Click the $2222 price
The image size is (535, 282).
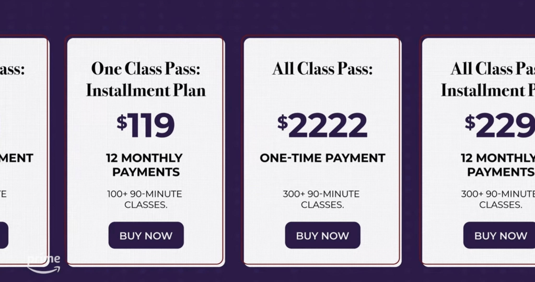322,125
